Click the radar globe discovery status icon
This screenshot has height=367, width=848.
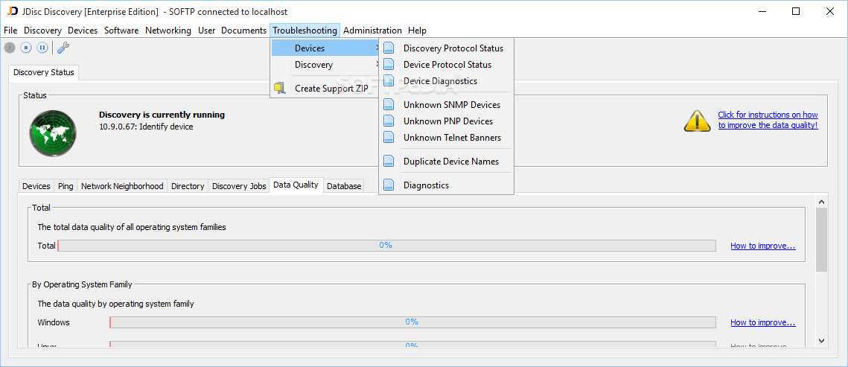coord(53,132)
